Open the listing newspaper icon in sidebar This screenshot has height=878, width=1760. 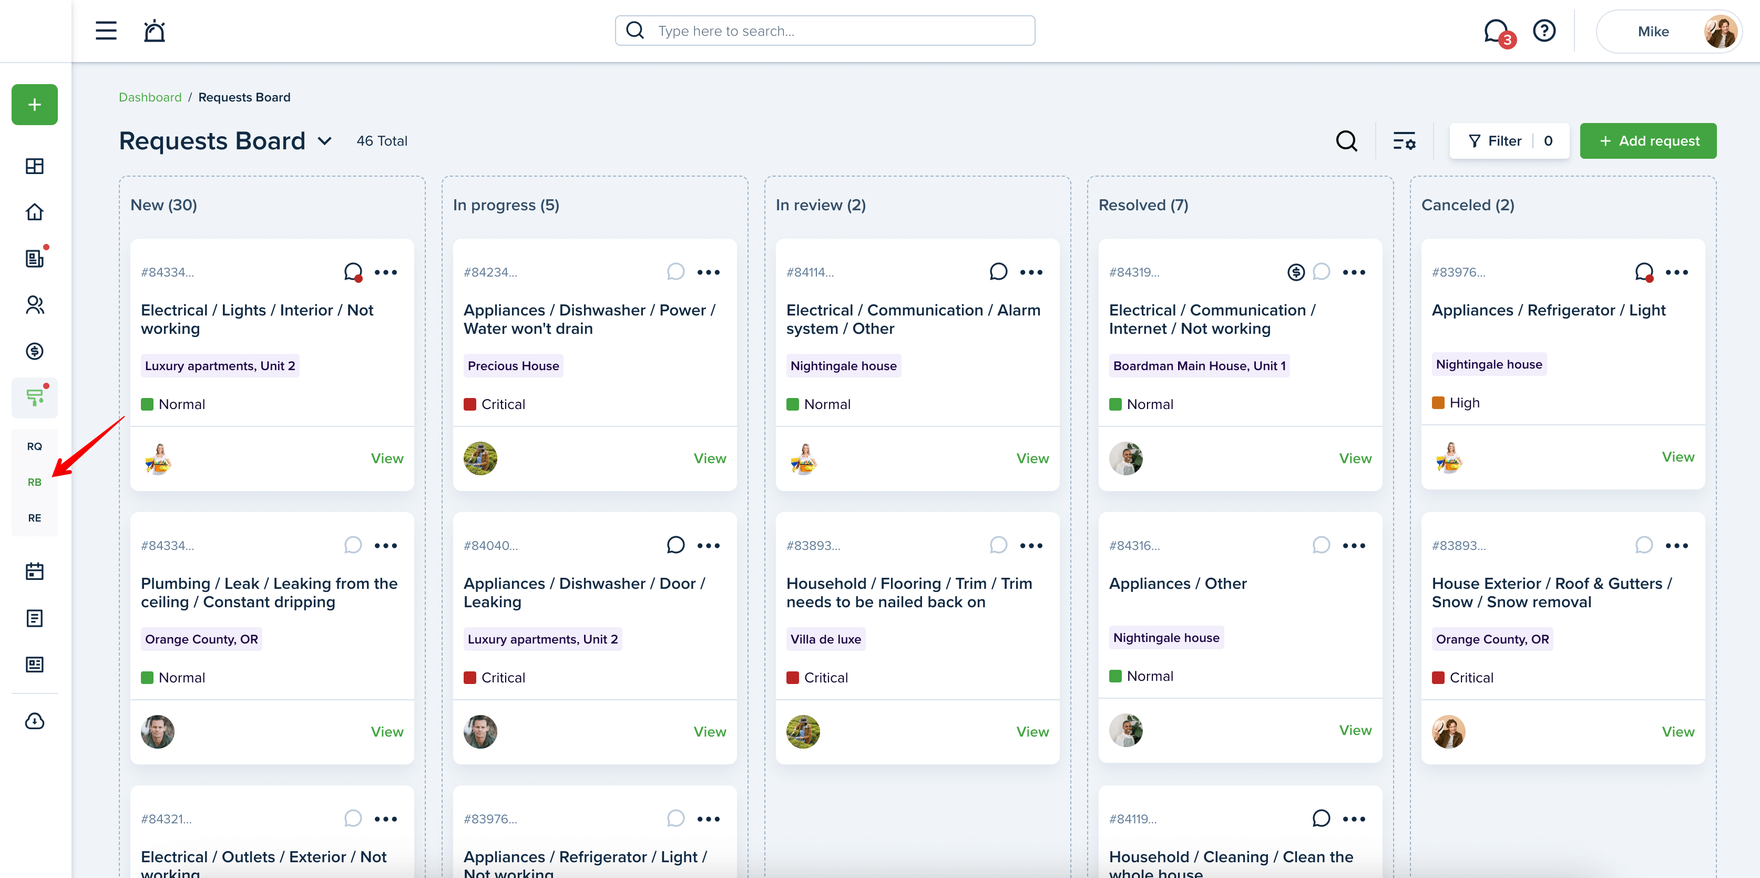click(x=35, y=664)
